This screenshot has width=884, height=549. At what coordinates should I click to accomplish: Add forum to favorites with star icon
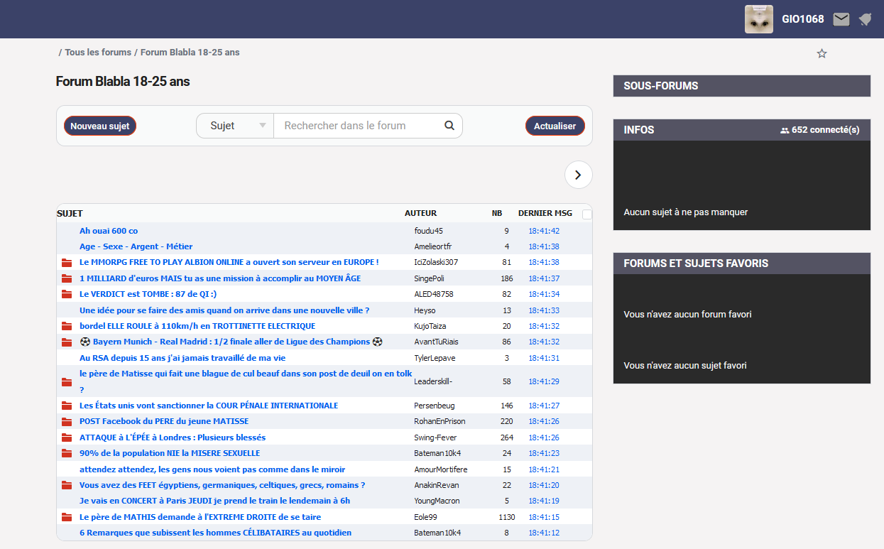point(822,53)
